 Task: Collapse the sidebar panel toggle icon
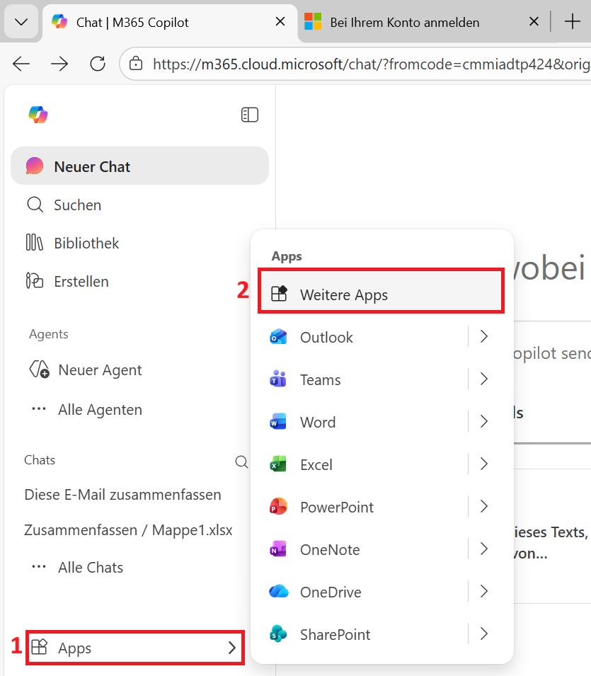point(249,115)
